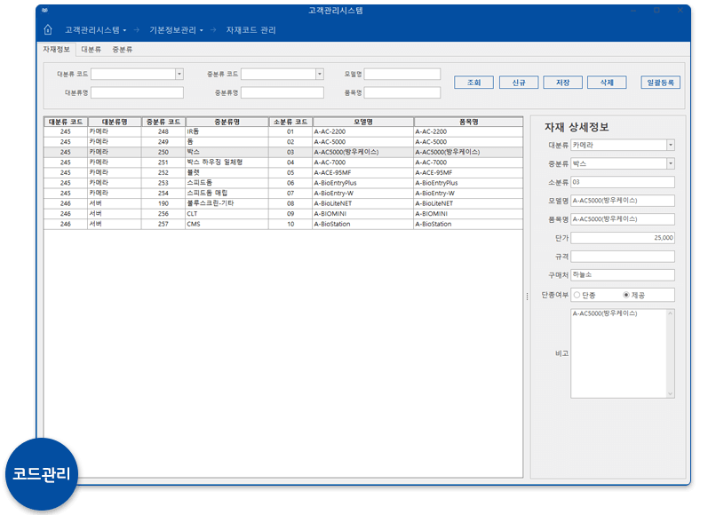Select the row 풀스크린-기타
This screenshot has height=515, width=724.
[283, 203]
